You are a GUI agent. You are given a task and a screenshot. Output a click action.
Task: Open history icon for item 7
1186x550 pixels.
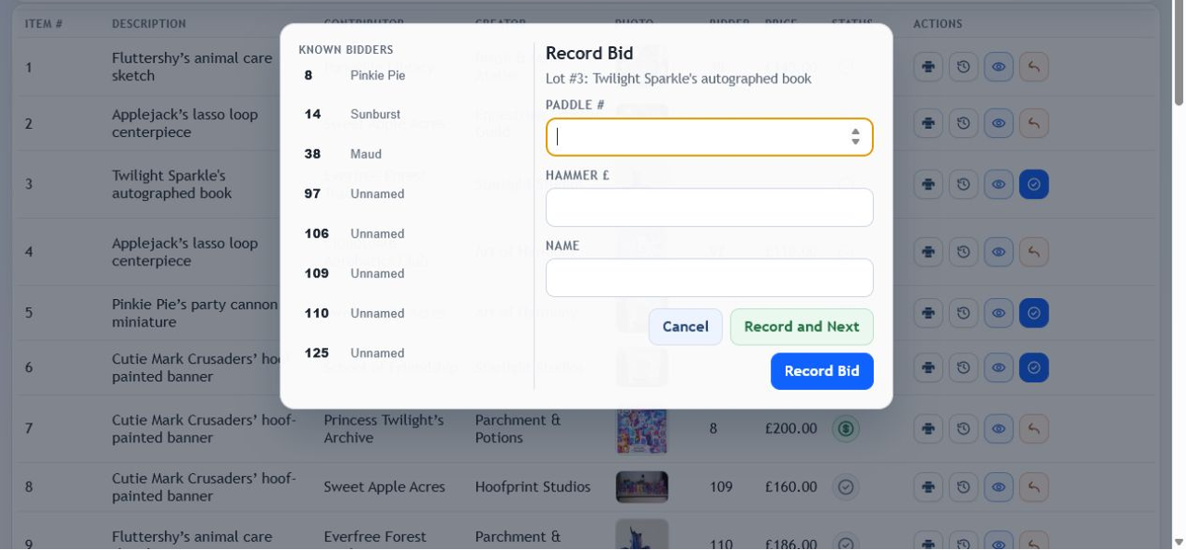[964, 429]
